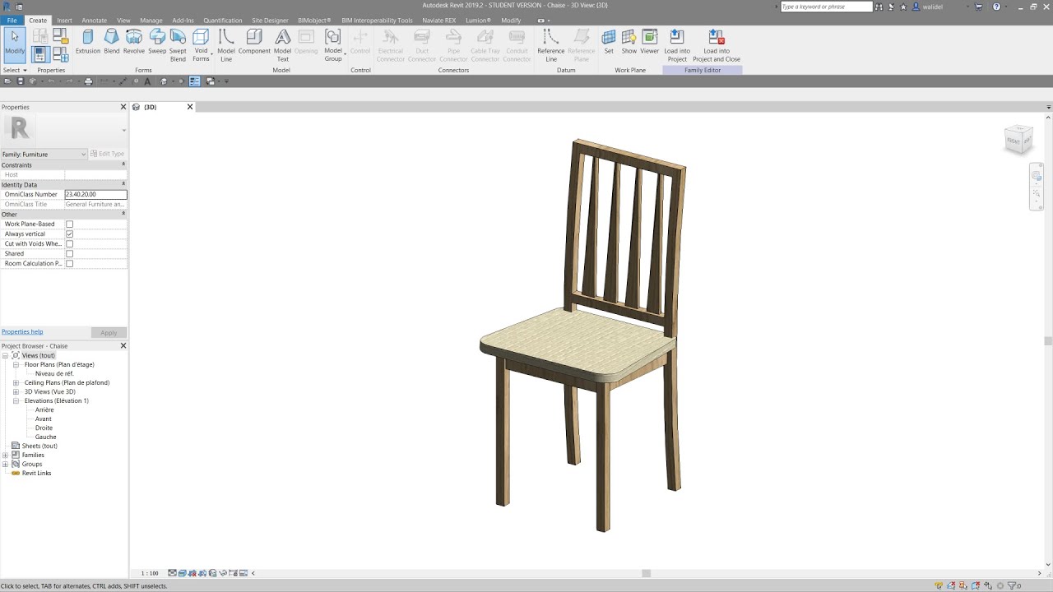Close the {3D} view tab
This screenshot has height=592, width=1053.
(190, 107)
